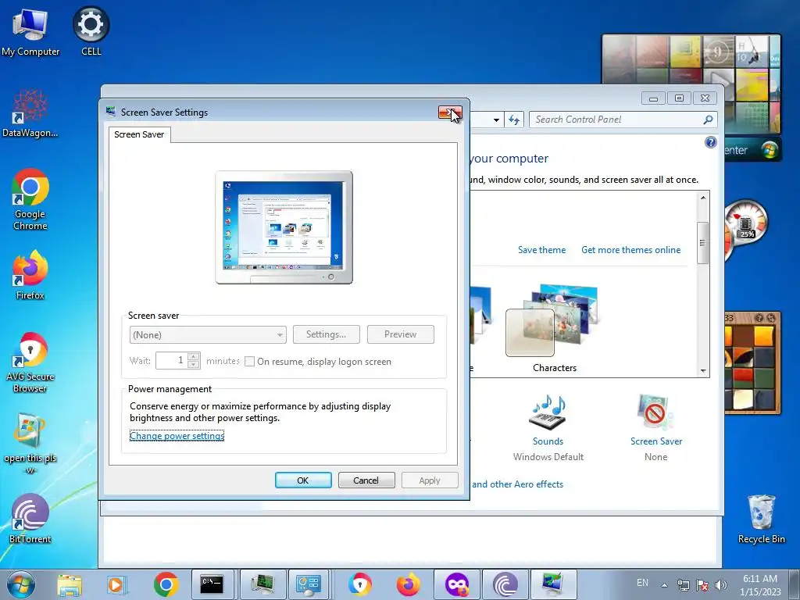Open BitTorrent from the taskbar
Viewport: 800px width, 600px height.
point(505,584)
